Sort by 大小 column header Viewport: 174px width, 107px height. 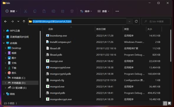click(150, 29)
